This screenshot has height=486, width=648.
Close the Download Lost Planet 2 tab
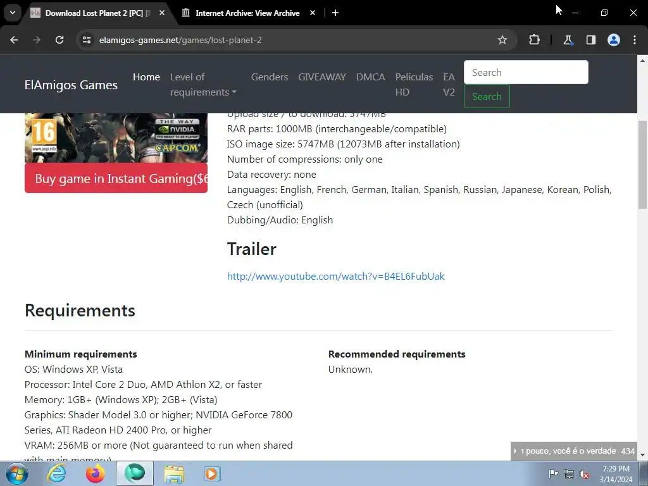162,13
